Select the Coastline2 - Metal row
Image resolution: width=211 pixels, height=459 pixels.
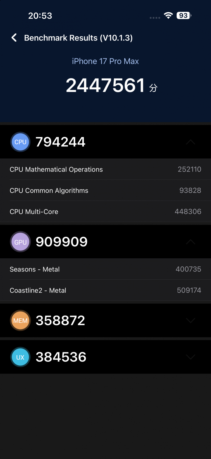coord(105,290)
